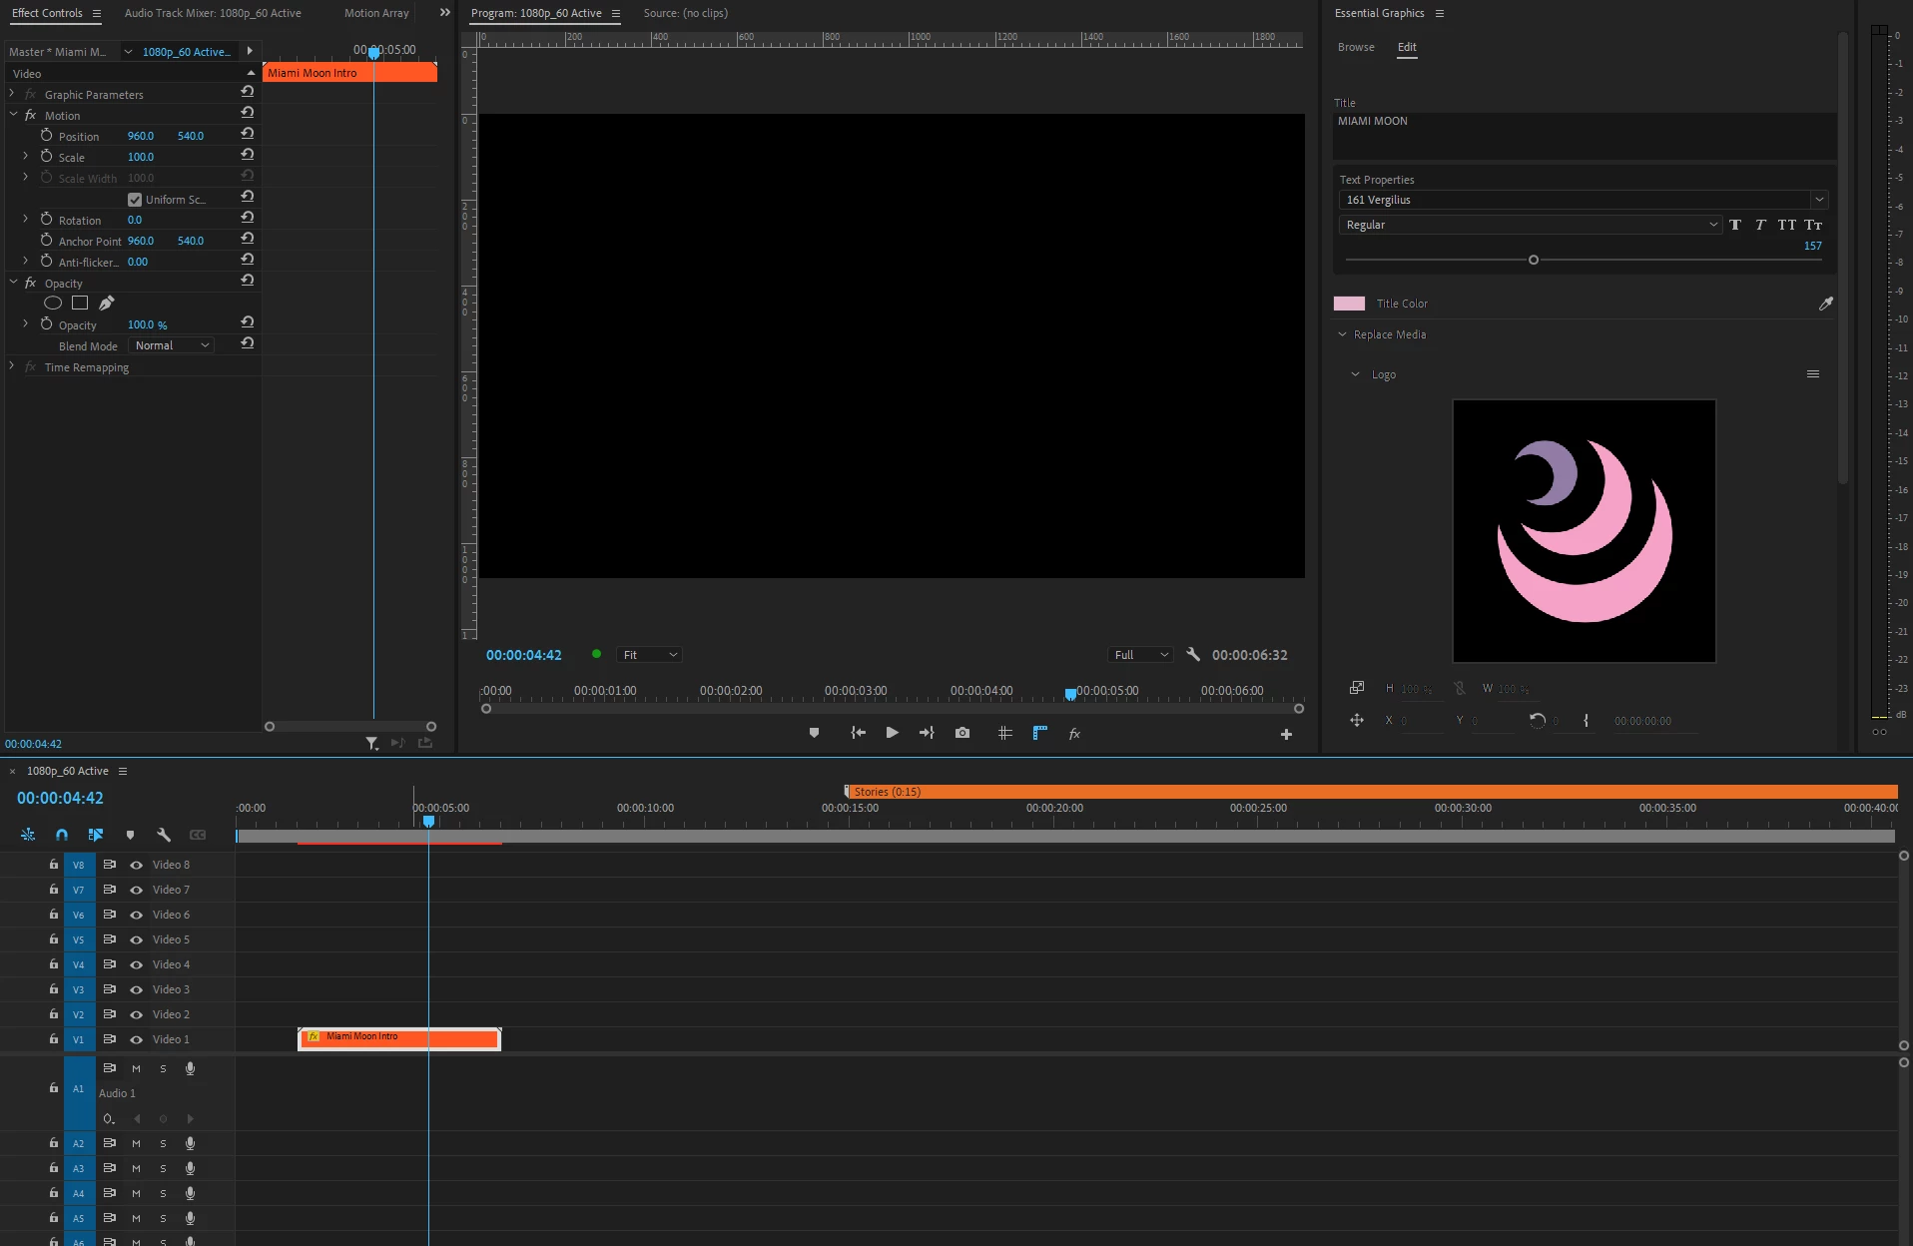
Task: Open the Browse tab in Essential Graphics
Action: [1356, 47]
